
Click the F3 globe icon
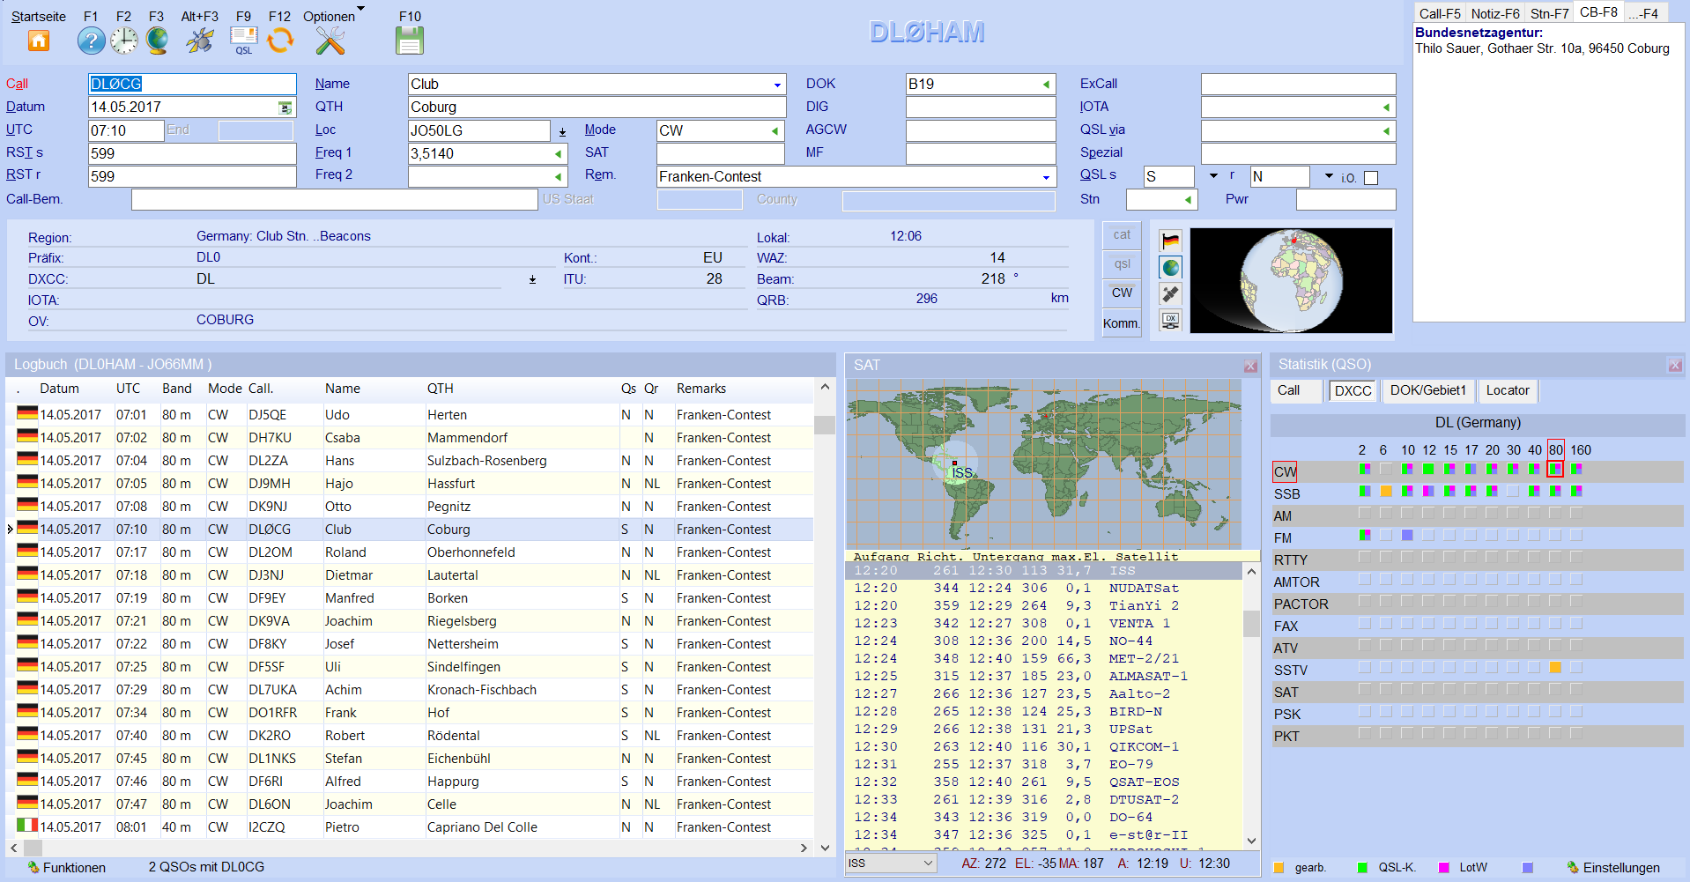click(x=157, y=41)
